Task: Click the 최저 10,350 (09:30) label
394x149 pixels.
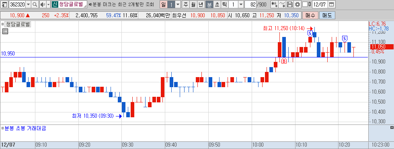Action: coord(93,116)
